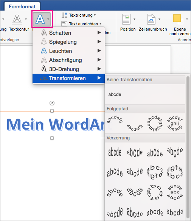Image resolution: width=191 pixels, height=221 pixels.
Task: Click the WordArt rotation handle
Action: [52, 103]
